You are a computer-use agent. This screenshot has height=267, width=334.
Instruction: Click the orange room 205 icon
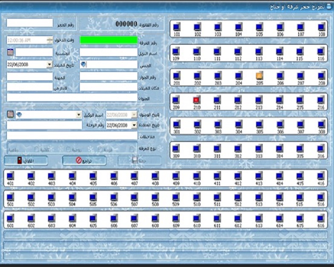259,76
